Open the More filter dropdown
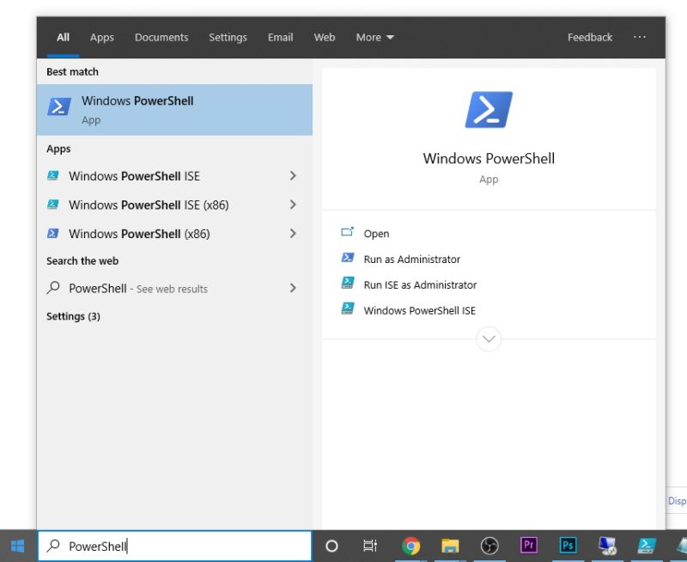Viewport: 687px width, 562px height. click(374, 38)
